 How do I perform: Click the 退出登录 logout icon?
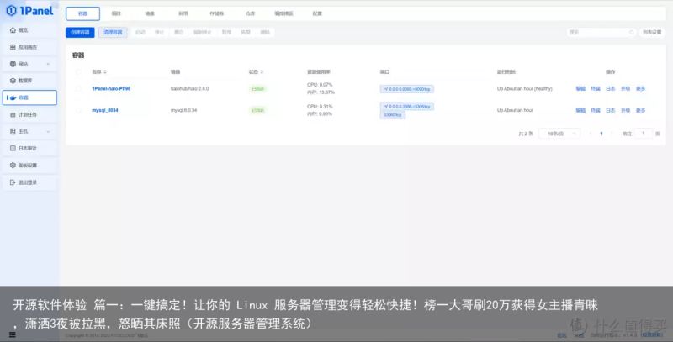tap(13, 182)
